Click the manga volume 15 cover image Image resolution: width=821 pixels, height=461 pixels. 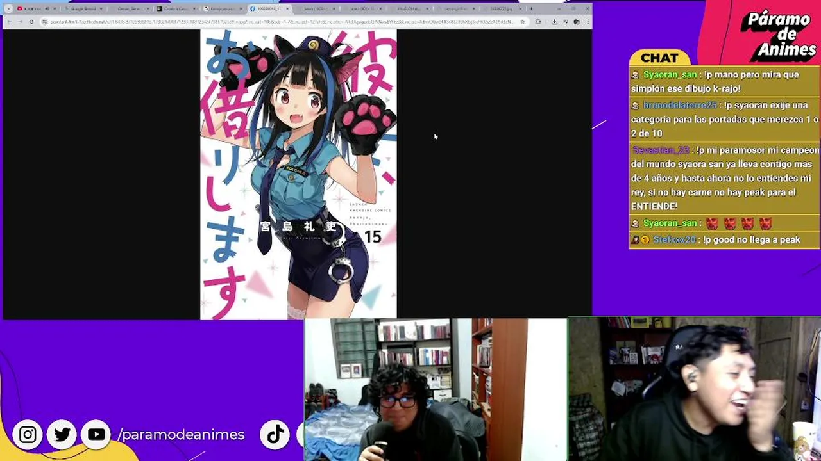click(298, 174)
